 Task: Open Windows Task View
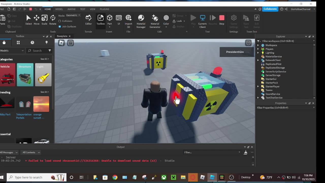point(81,177)
